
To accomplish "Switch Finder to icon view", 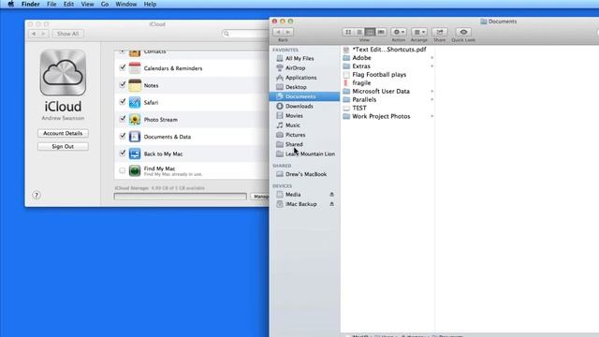I will [348, 32].
